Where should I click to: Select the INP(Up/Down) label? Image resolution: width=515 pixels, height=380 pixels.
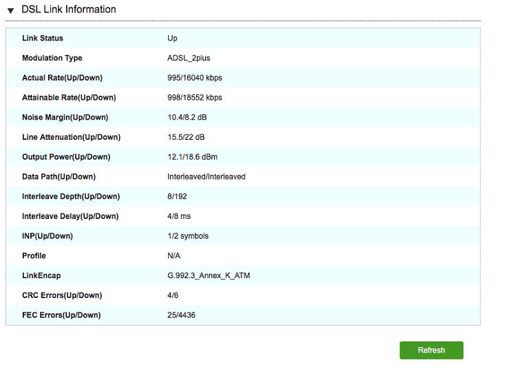[x=48, y=236]
